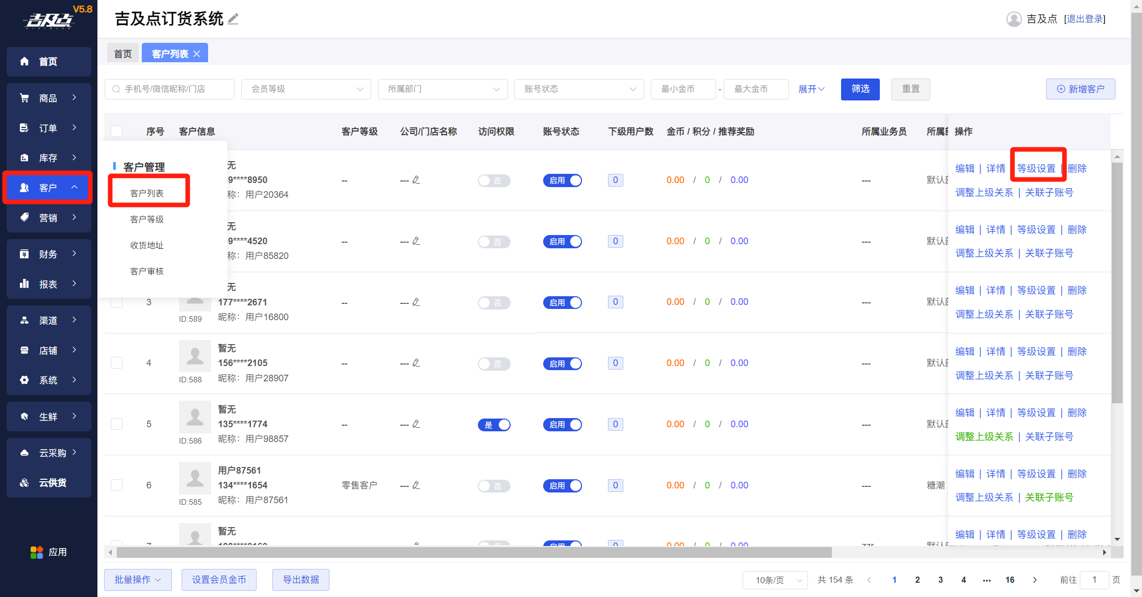This screenshot has height=597, width=1142.
Task: Select 客户等级 in the submenu
Action: coord(147,219)
